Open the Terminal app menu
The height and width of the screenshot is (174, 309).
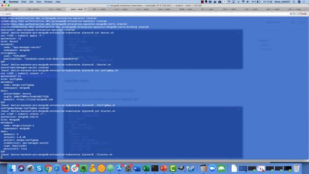(x=14, y=2)
